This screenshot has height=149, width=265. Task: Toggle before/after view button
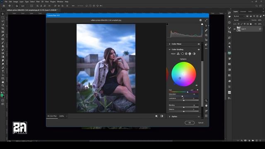point(162,116)
